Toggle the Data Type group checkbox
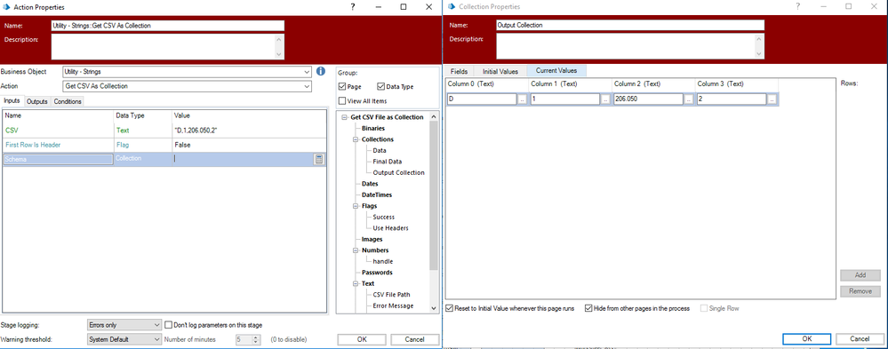The image size is (888, 349). point(380,86)
